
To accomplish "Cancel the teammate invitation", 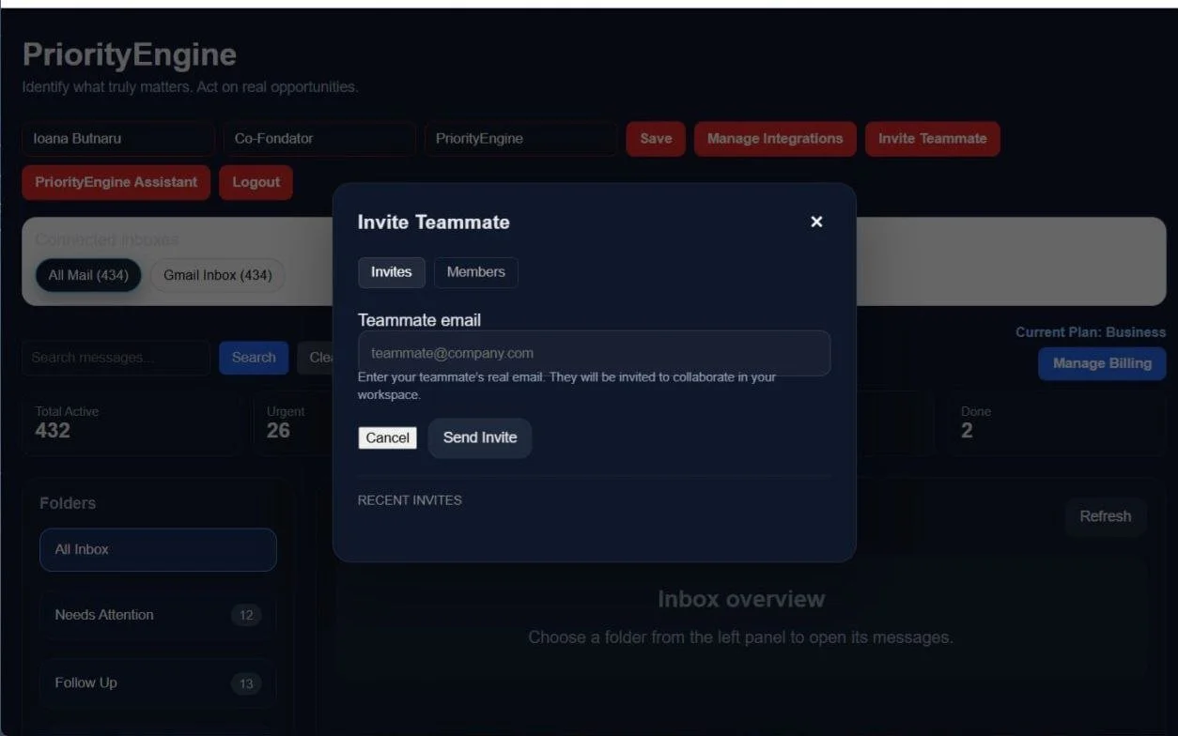I will tap(387, 437).
